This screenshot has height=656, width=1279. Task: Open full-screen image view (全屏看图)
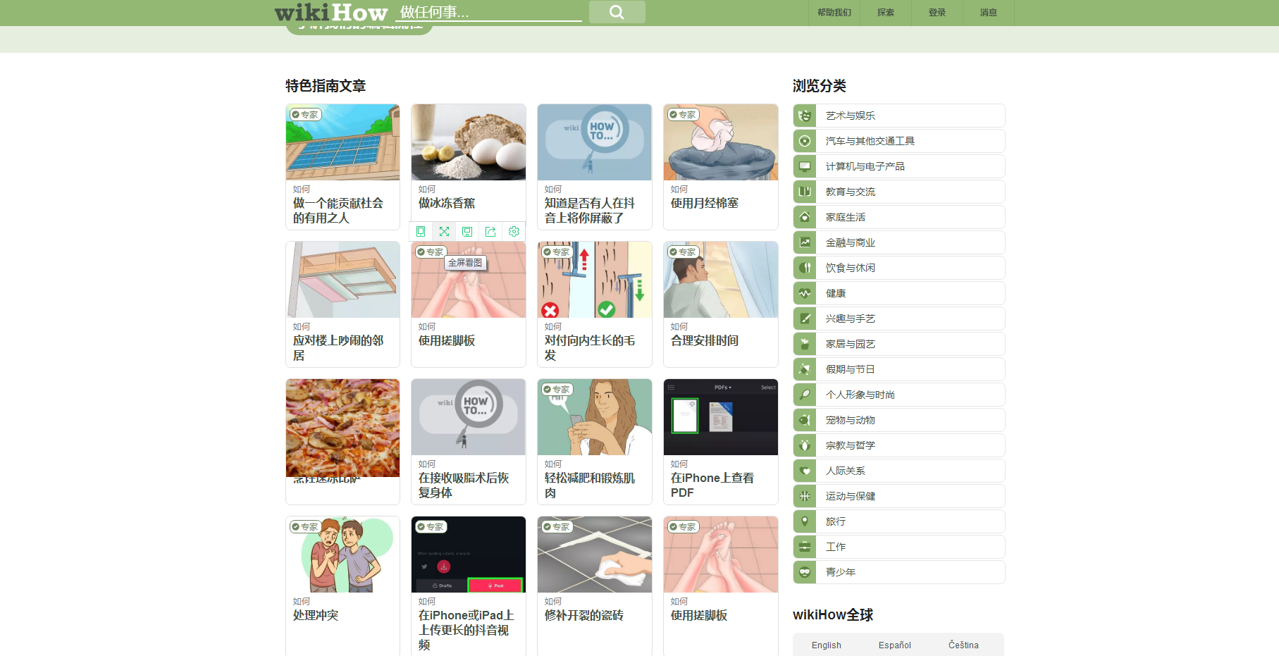coord(444,231)
